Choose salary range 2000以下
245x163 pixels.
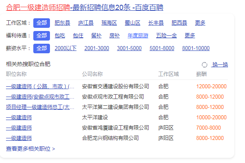(x=65, y=49)
